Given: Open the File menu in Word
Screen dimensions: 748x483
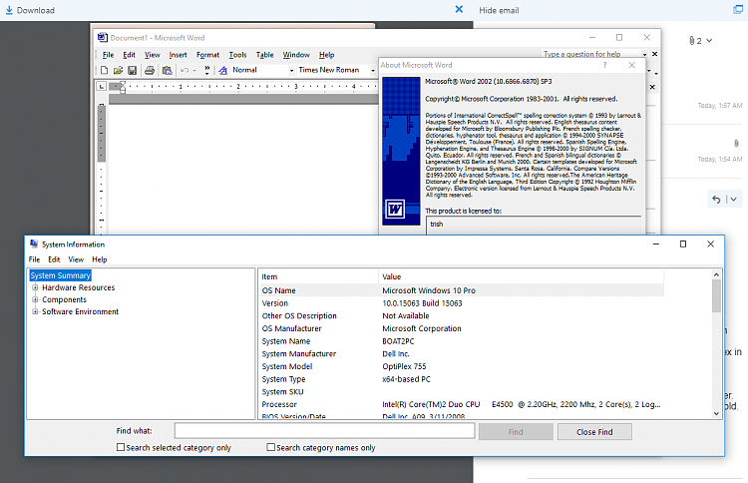Looking at the screenshot, I should point(109,55).
